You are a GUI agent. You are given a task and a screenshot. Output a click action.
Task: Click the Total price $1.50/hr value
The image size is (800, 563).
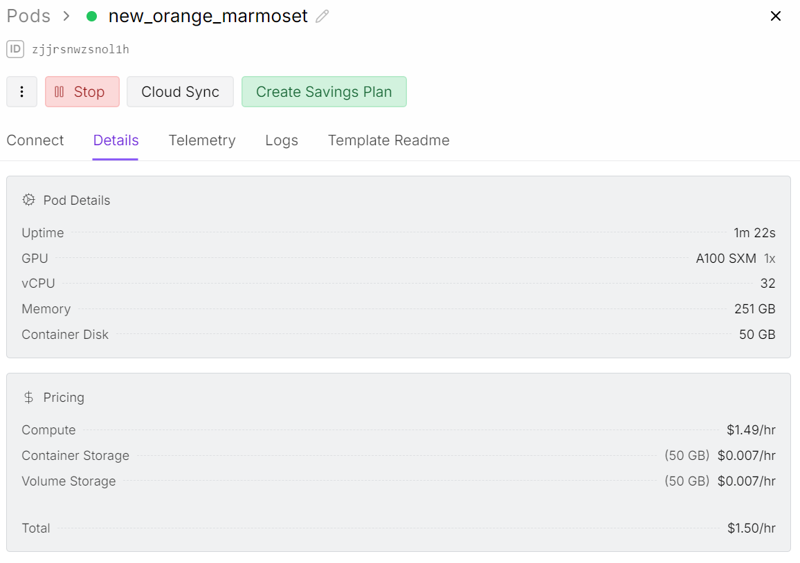click(751, 528)
